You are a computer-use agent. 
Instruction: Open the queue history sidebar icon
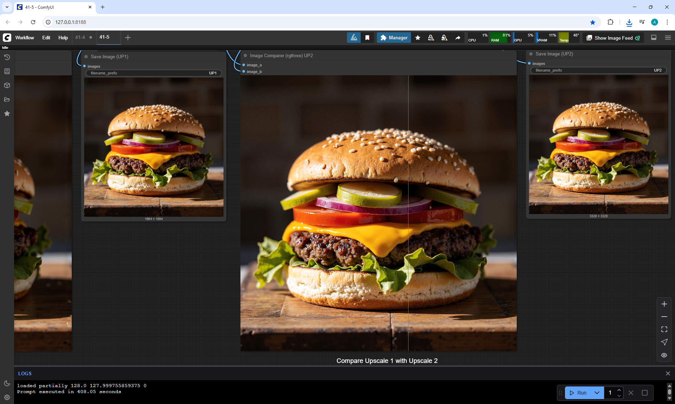7,57
